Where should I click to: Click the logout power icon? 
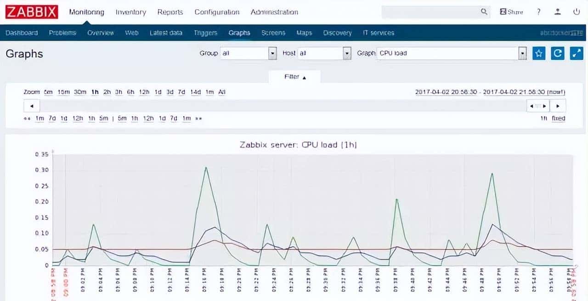point(576,12)
